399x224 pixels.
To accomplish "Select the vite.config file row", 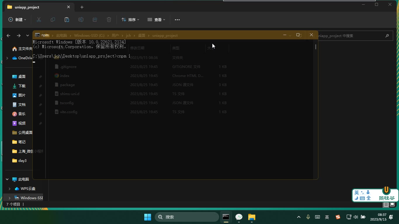I will (x=140, y=112).
